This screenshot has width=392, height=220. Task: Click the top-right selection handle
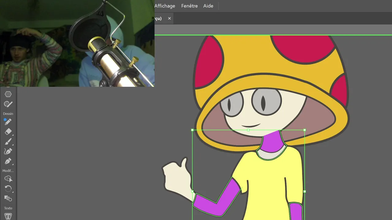[x=304, y=130]
